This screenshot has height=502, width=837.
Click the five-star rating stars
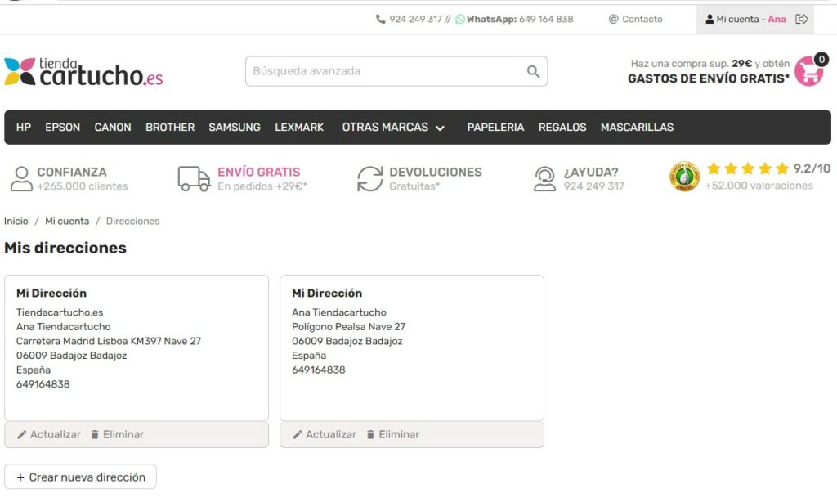coord(748,168)
